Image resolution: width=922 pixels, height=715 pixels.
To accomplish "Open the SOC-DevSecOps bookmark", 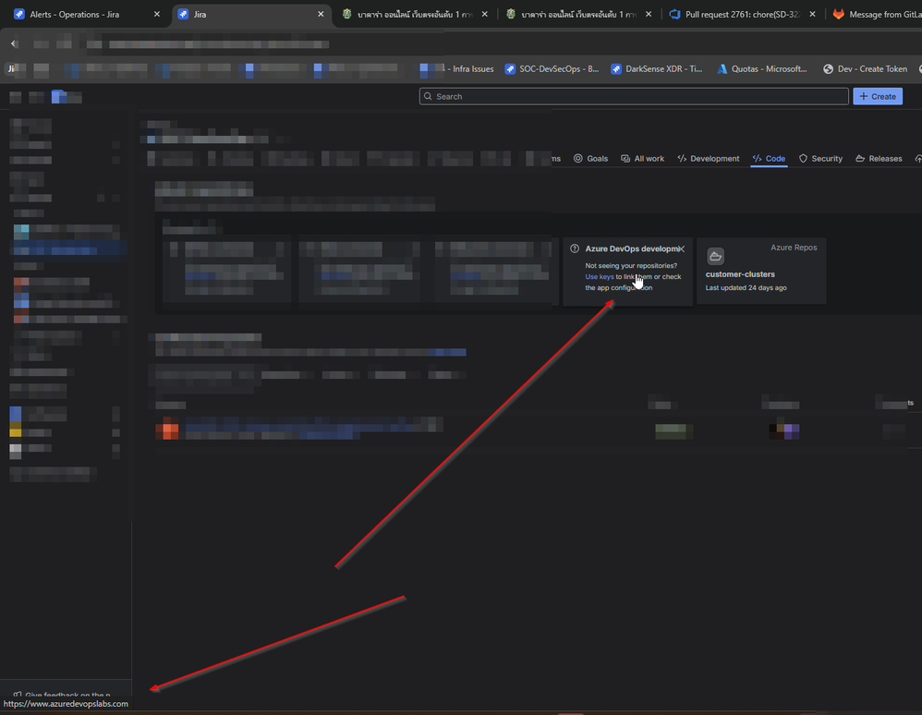I will [552, 68].
